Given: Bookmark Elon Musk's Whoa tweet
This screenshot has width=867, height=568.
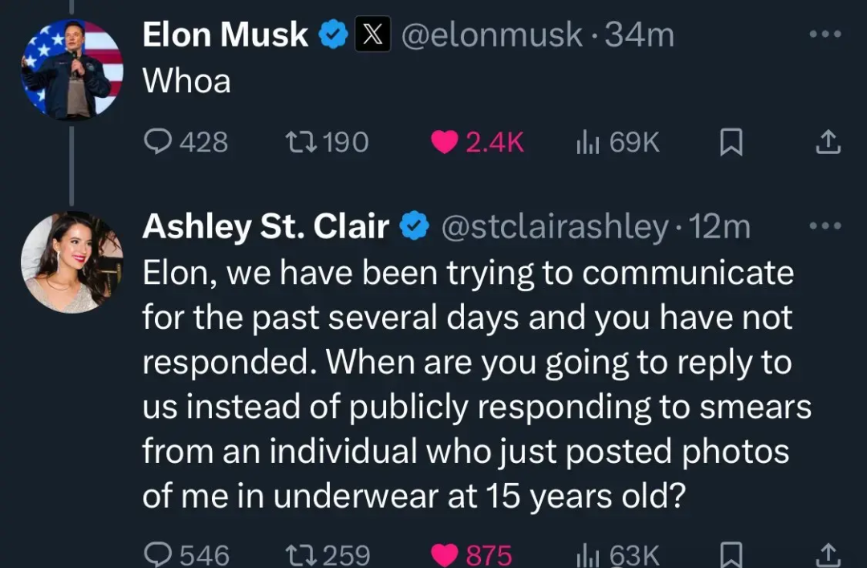Looking at the screenshot, I should click(731, 142).
